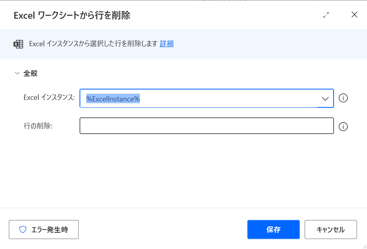The width and height of the screenshot is (367, 249).
Task: Click the 行の削除: label
Action: click(38, 126)
